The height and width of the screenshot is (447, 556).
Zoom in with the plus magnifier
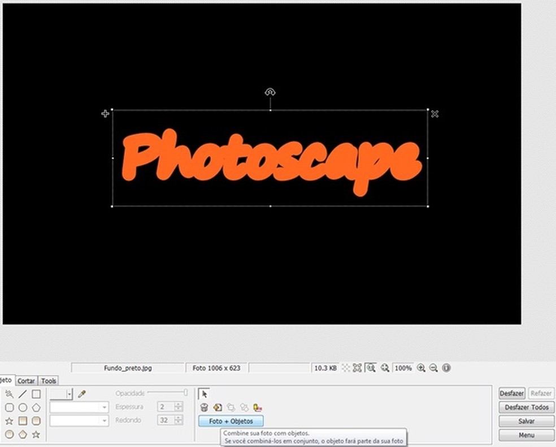pos(422,368)
